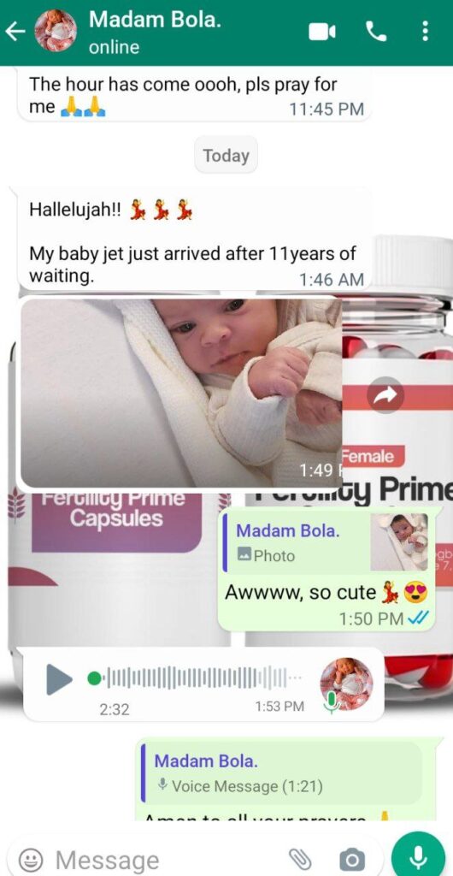Start a voice call from the header
The height and width of the screenshot is (876, 453).
tap(377, 32)
